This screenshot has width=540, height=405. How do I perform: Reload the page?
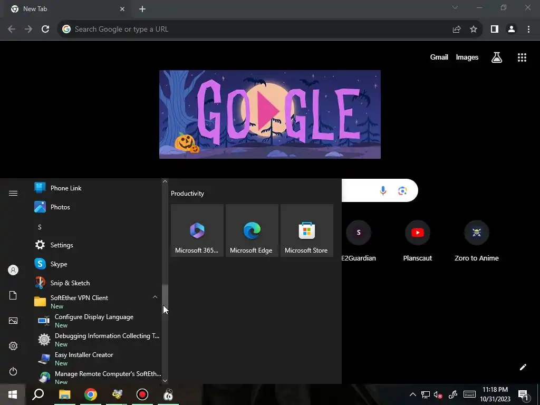tap(45, 30)
